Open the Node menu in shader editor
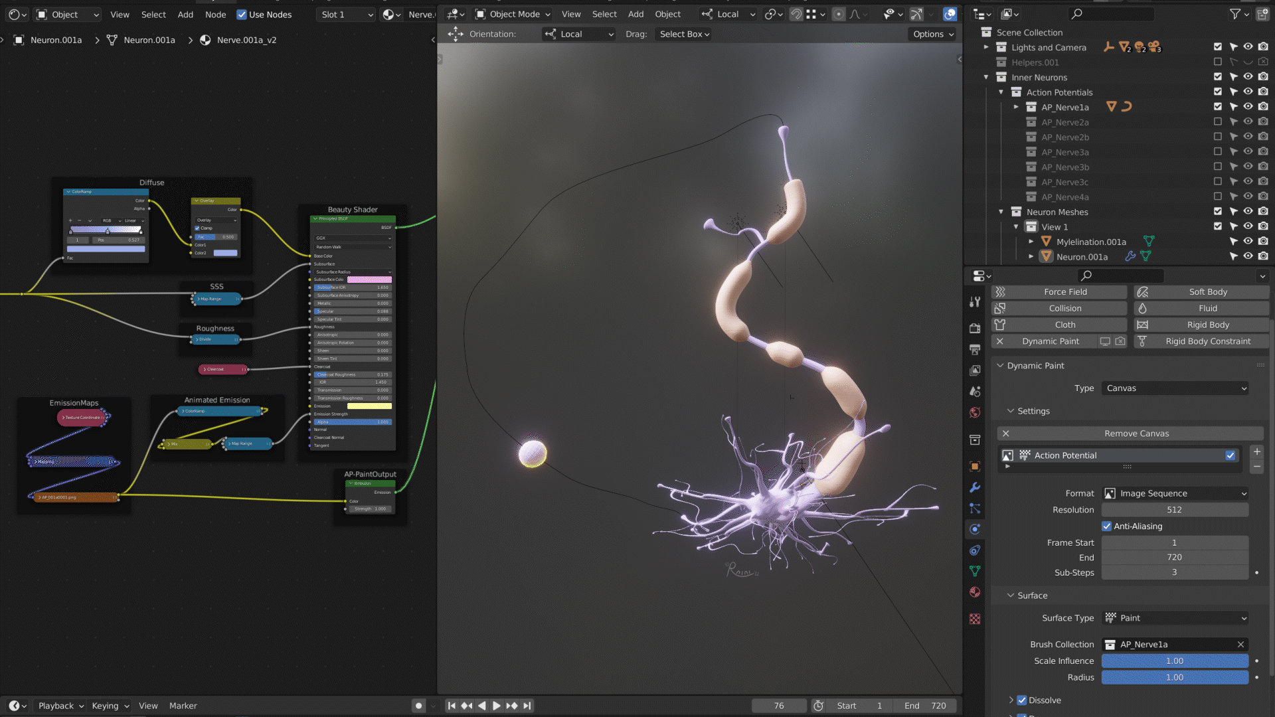The height and width of the screenshot is (717, 1275). coord(215,15)
